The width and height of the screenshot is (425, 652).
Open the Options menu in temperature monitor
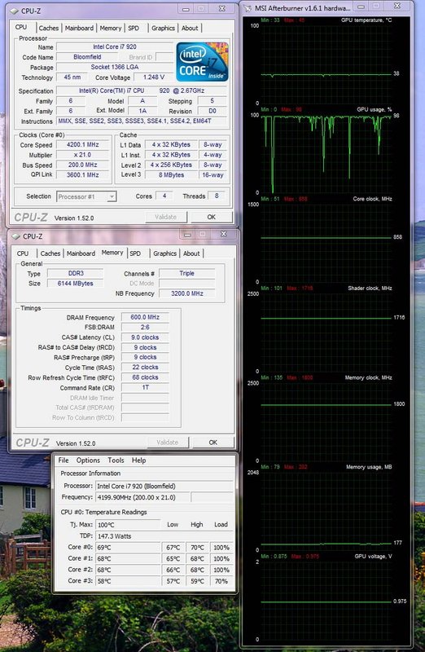coord(88,460)
